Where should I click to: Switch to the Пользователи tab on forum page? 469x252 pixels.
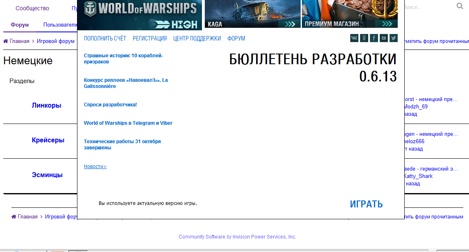click(60, 25)
